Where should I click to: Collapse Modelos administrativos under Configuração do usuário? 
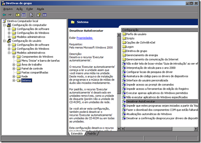[x=9, y=53]
